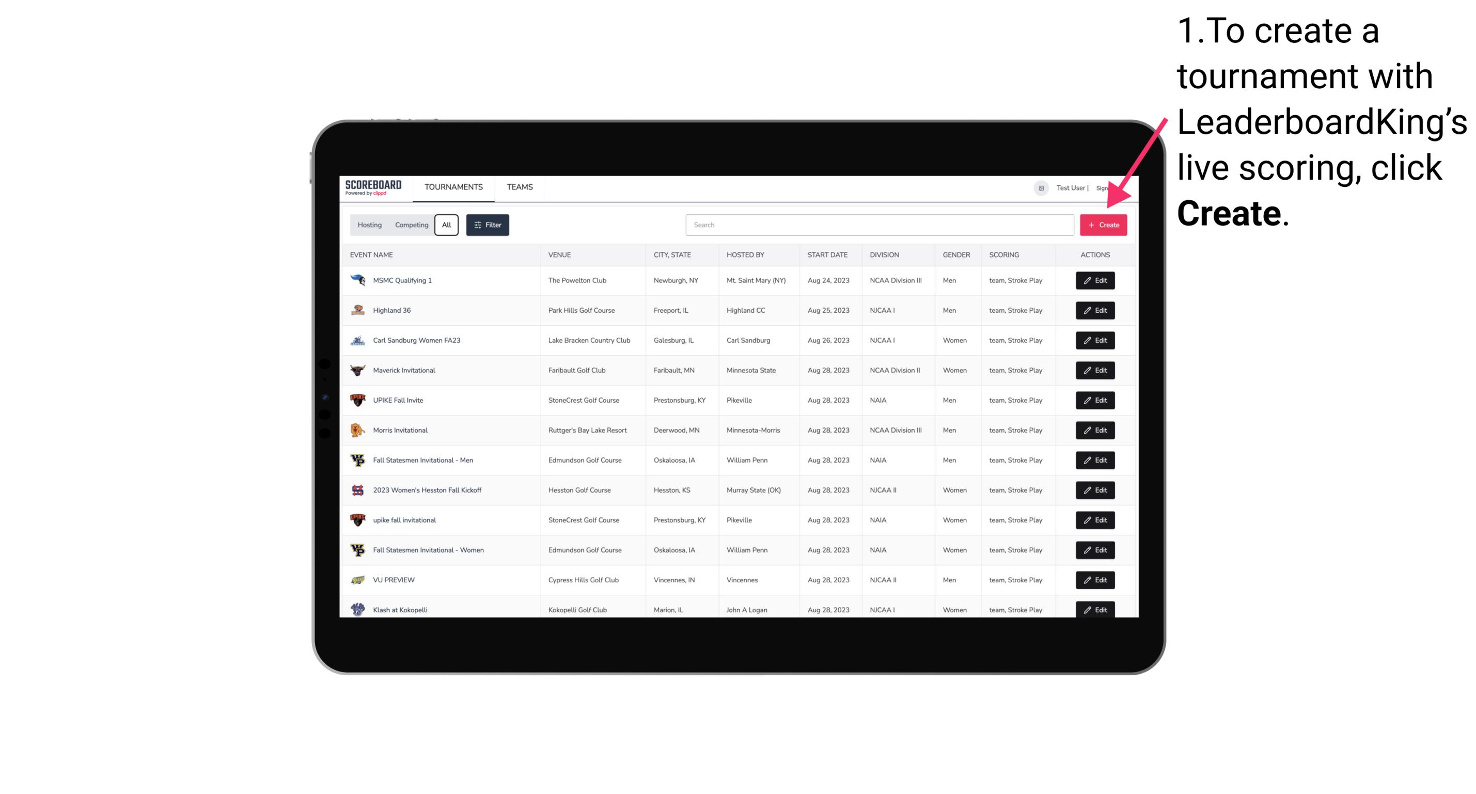Select the All filter toggle

tap(445, 225)
